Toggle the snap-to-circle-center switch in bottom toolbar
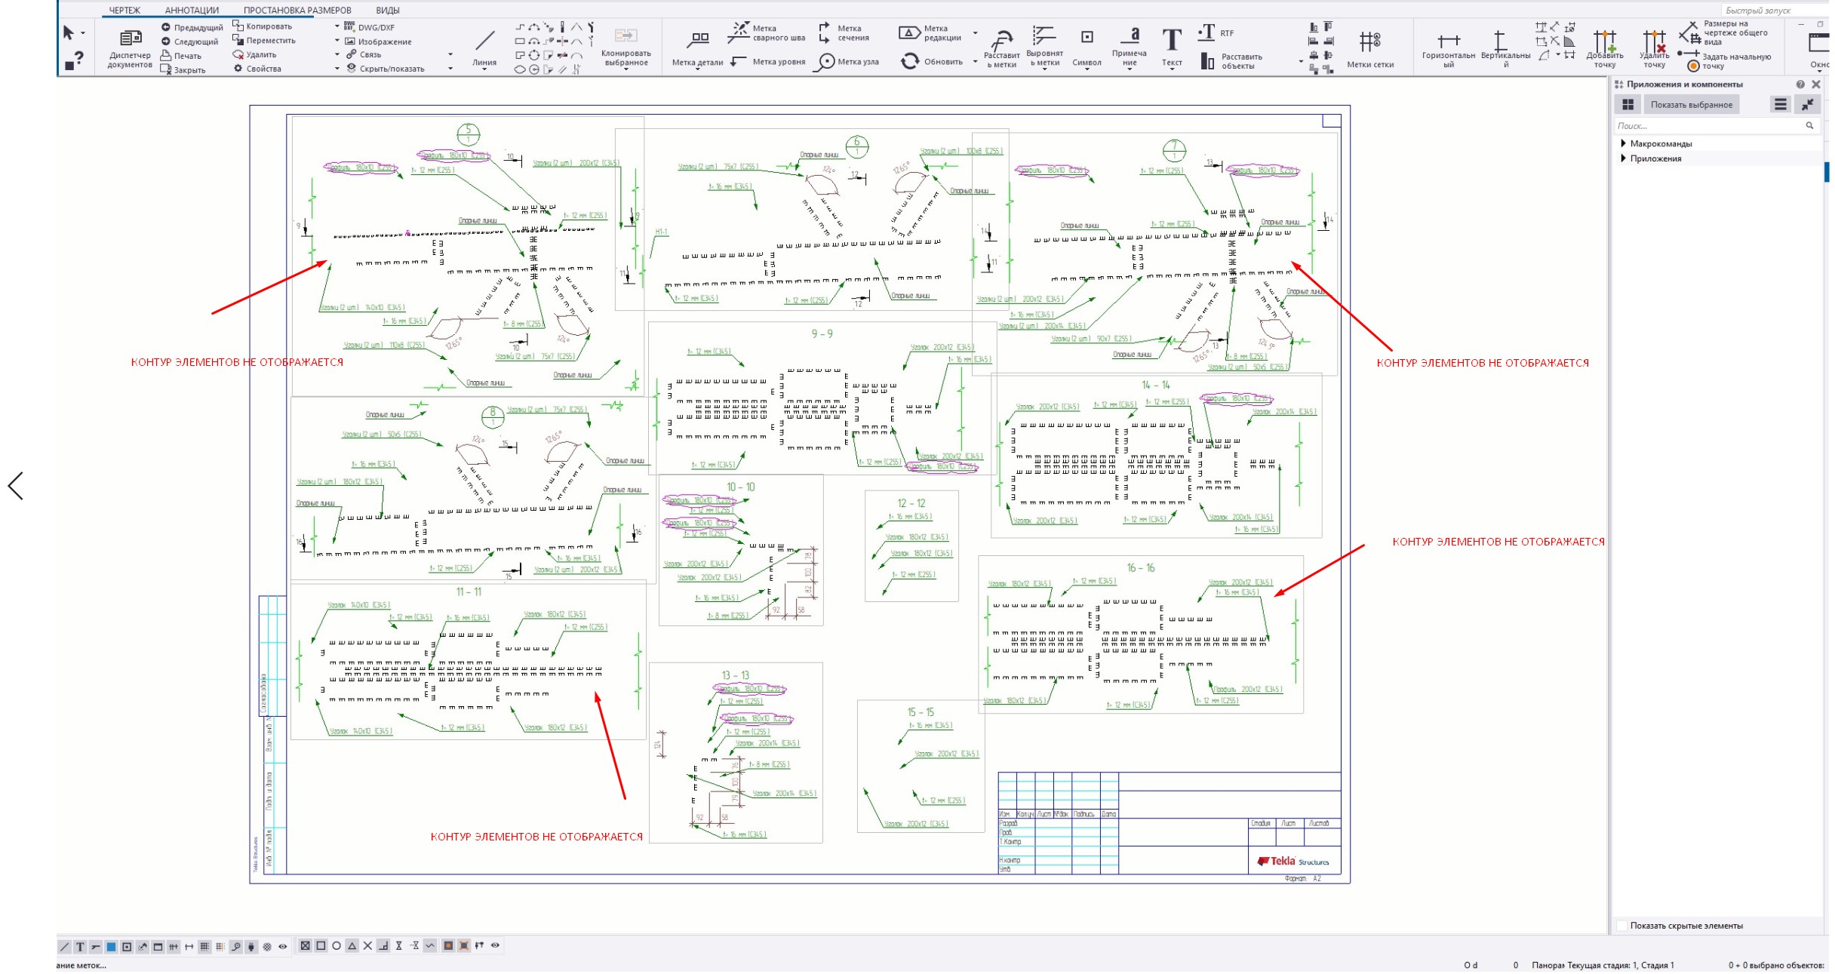 337,946
